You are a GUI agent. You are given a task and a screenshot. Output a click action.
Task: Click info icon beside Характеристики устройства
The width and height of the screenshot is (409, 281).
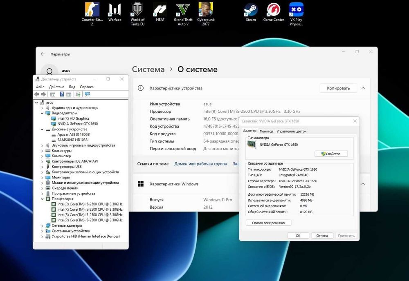(x=141, y=88)
